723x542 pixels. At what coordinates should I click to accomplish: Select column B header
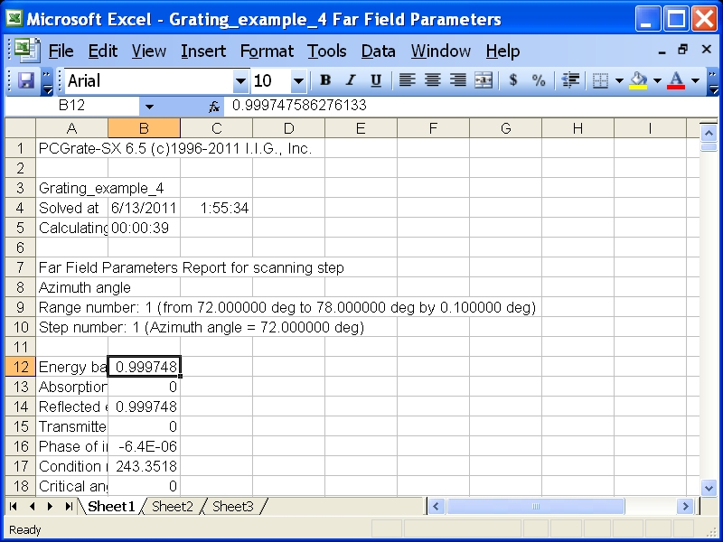(x=145, y=128)
